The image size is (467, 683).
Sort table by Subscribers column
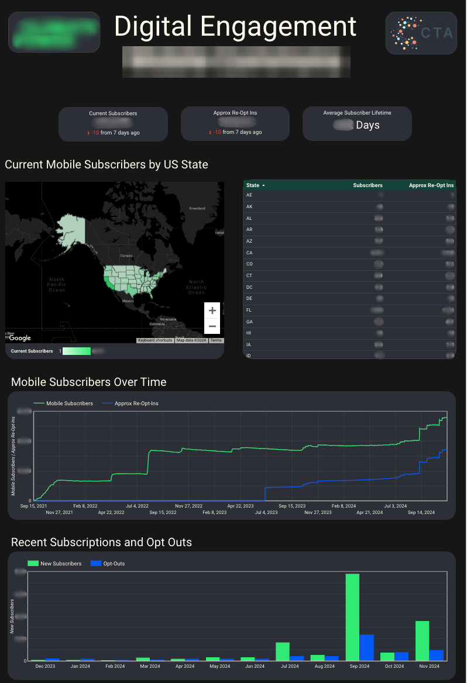click(368, 185)
